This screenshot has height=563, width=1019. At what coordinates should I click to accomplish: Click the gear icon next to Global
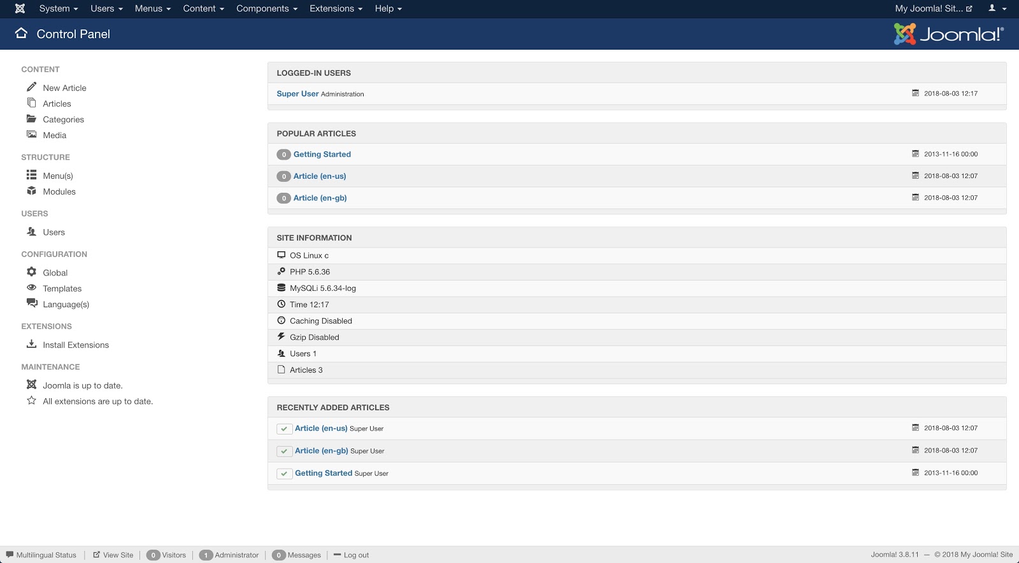point(31,272)
